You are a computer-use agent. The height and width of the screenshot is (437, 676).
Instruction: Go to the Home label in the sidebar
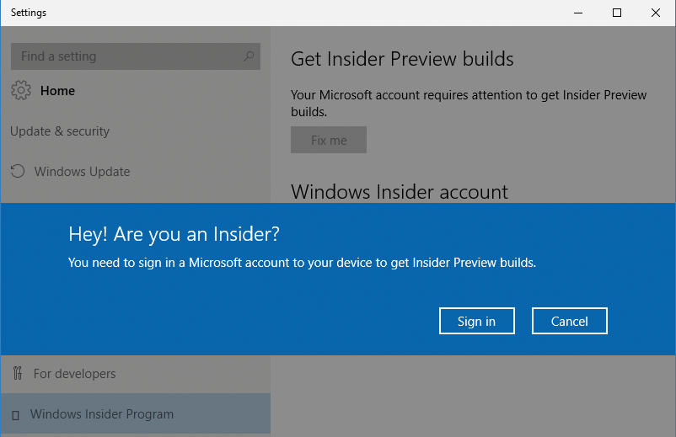[57, 90]
